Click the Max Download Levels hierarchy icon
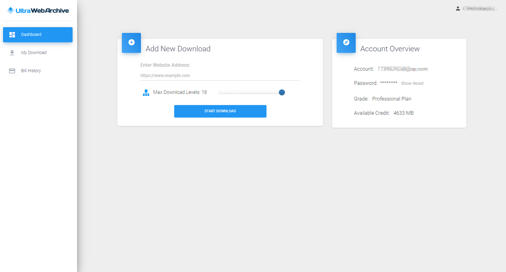Viewport: 506px width, 272px height. coord(146,93)
